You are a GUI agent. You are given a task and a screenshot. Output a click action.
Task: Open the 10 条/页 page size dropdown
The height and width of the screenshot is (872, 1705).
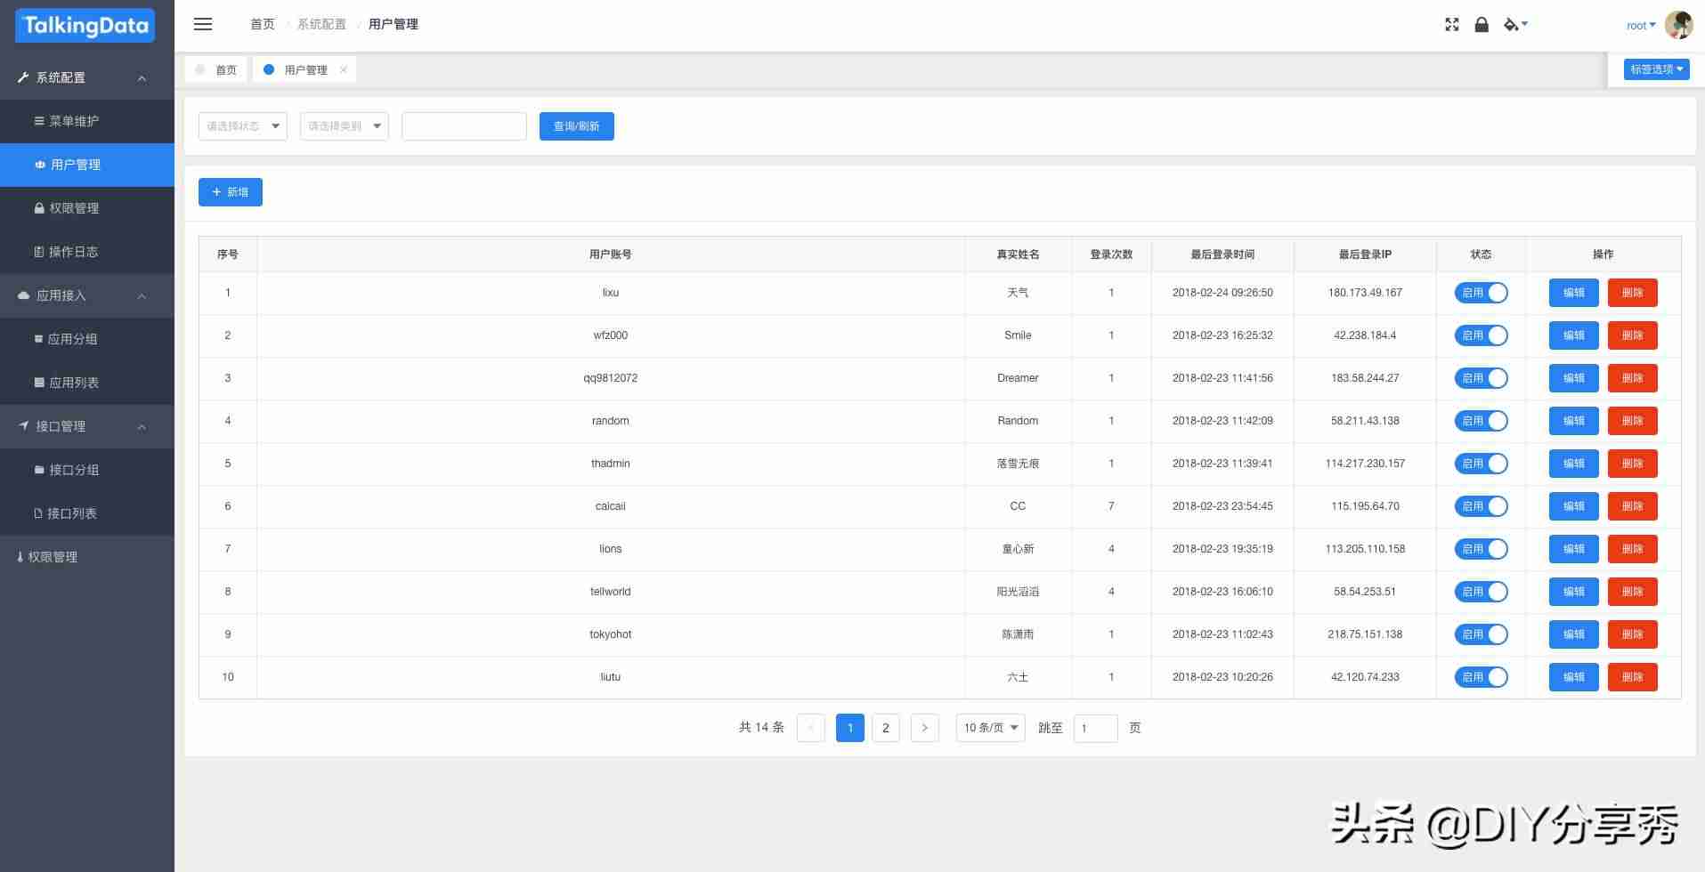(990, 728)
